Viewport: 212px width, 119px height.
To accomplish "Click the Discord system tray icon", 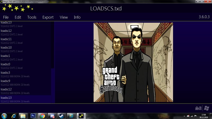I will click(x=188, y=116).
